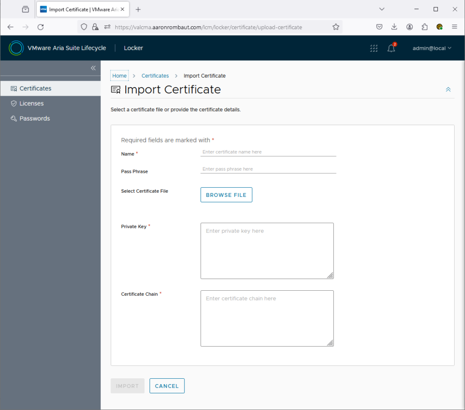Reload the page in browser

(x=40, y=27)
